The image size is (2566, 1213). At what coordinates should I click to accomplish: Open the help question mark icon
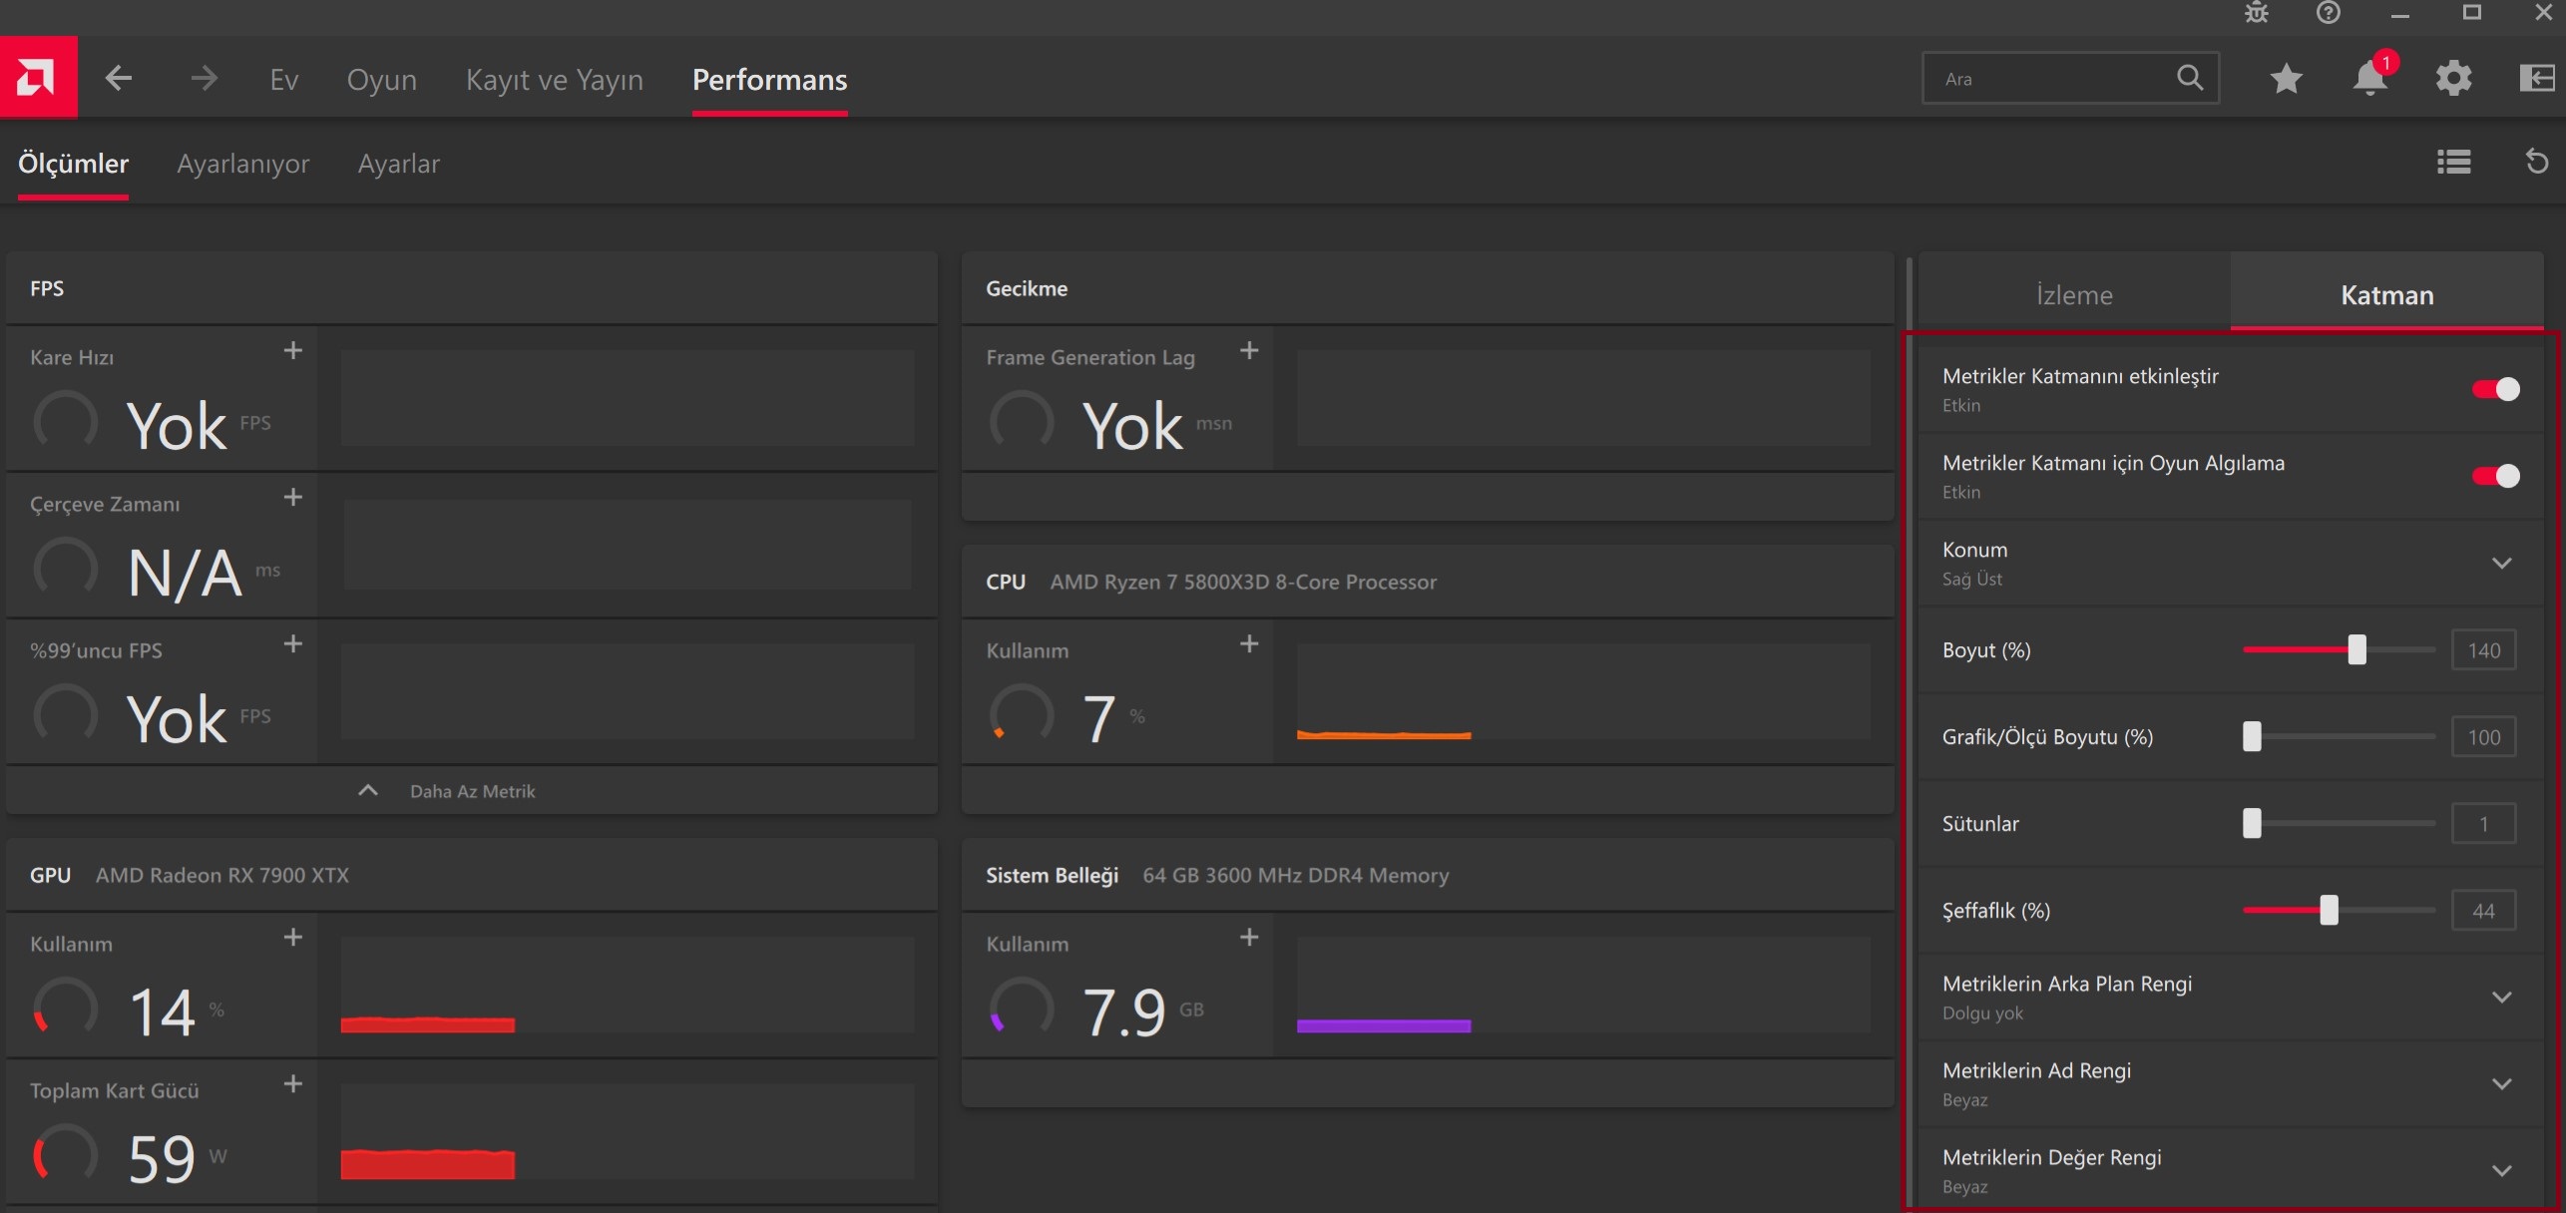click(x=2329, y=13)
